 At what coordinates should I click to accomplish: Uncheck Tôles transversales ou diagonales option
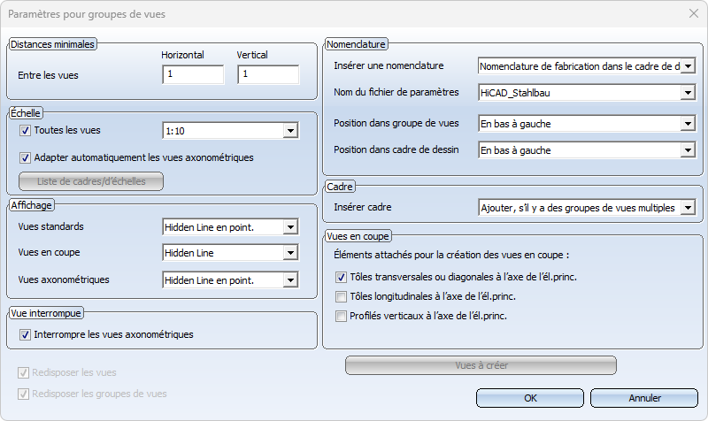coord(342,277)
